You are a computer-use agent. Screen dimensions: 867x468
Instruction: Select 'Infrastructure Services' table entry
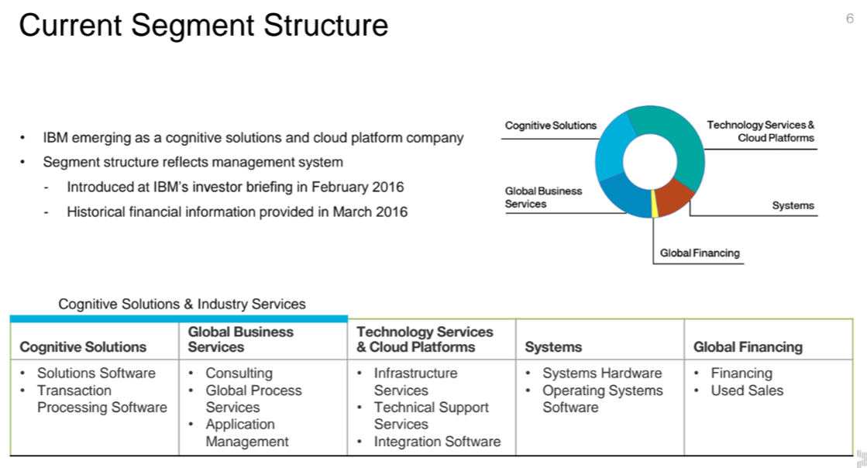416,382
